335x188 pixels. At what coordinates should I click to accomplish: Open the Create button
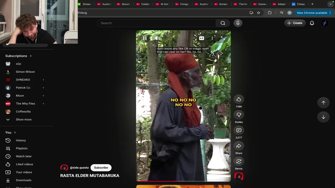(295, 23)
